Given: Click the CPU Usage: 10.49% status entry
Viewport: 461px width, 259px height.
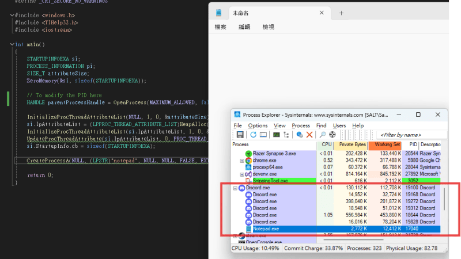Looking at the screenshot, I should click(255, 249).
